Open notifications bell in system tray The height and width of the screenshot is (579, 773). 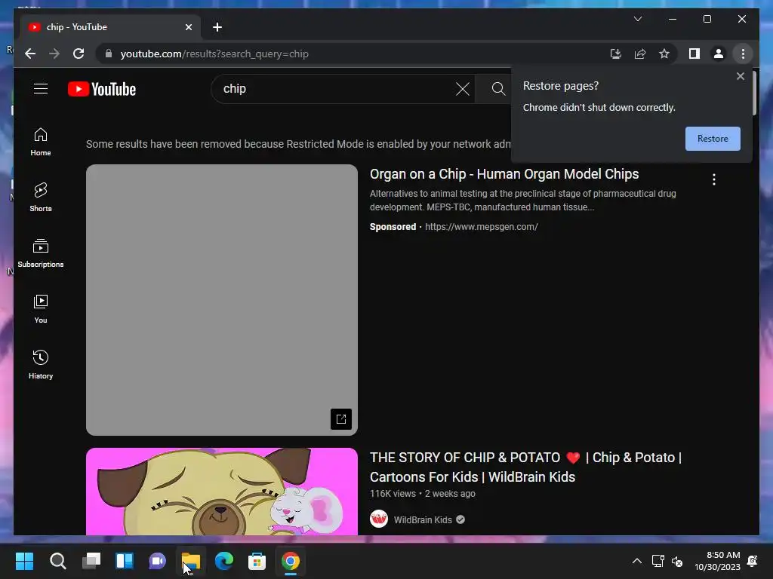[753, 561]
